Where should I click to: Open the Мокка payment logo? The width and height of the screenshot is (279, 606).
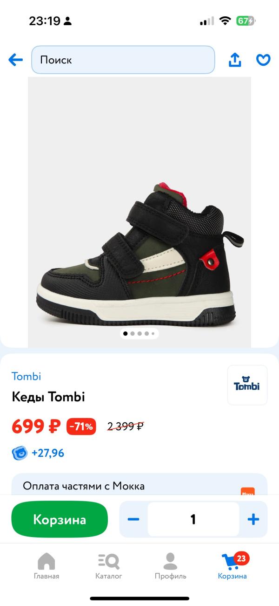coord(247,493)
